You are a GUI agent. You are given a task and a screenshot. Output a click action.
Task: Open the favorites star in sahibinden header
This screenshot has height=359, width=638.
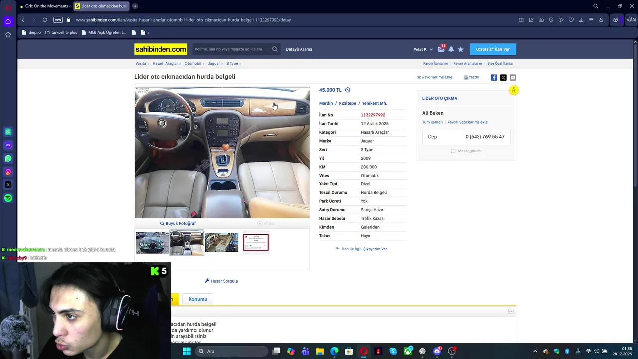[461, 49]
